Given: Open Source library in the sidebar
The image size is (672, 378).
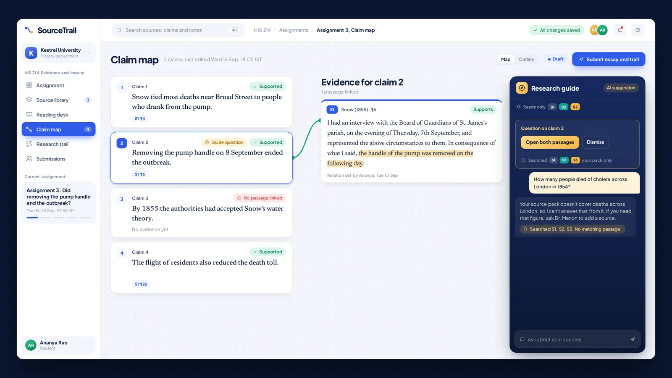Looking at the screenshot, I should coord(58,100).
